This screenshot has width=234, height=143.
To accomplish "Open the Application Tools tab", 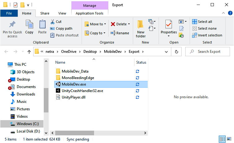I will (90, 13).
